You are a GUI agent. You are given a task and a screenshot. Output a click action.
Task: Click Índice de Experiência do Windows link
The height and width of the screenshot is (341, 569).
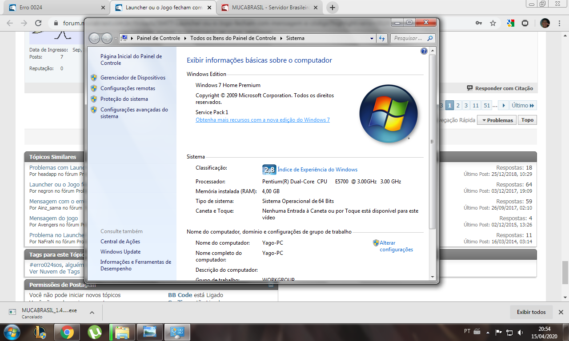tap(317, 170)
